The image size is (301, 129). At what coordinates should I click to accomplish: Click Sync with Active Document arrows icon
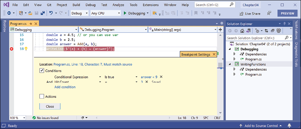click(x=266, y=31)
